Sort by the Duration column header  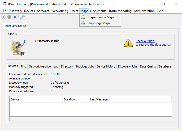[x=76, y=99]
